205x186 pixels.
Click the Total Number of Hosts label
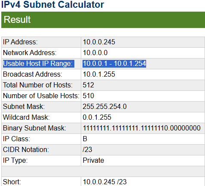[x=38, y=85]
